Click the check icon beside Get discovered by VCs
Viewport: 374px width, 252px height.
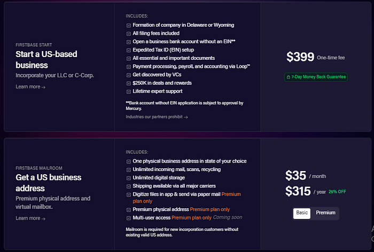click(129, 75)
